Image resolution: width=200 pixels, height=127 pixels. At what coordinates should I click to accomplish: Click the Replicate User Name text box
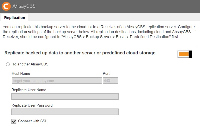pos(65,96)
